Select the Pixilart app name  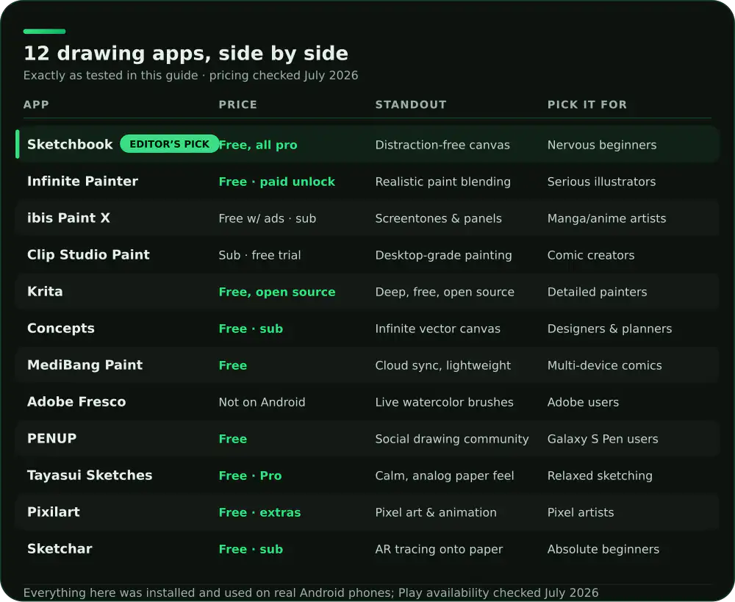click(54, 512)
